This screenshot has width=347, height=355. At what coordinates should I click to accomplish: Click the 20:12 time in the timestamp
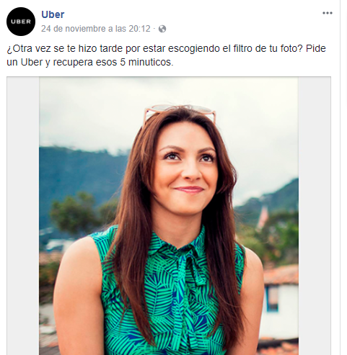(x=139, y=29)
